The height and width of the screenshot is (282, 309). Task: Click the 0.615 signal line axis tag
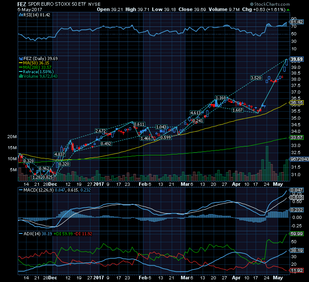(297, 198)
